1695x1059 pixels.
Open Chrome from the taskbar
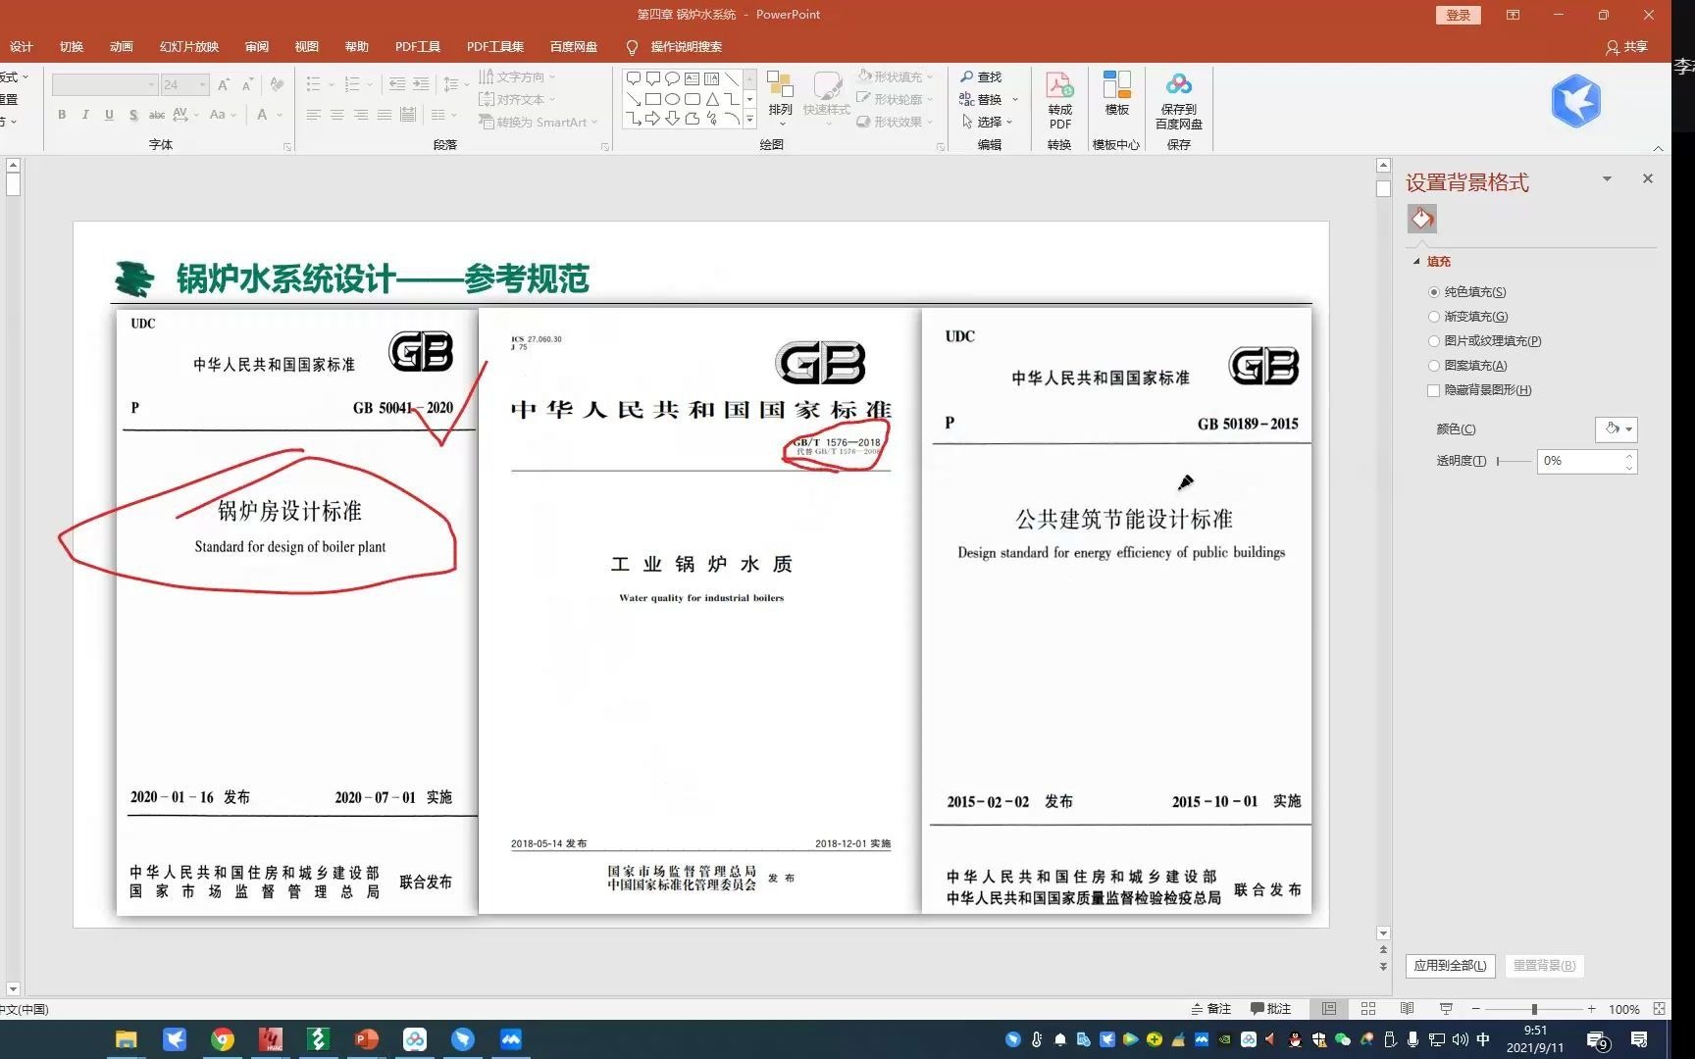pos(223,1039)
